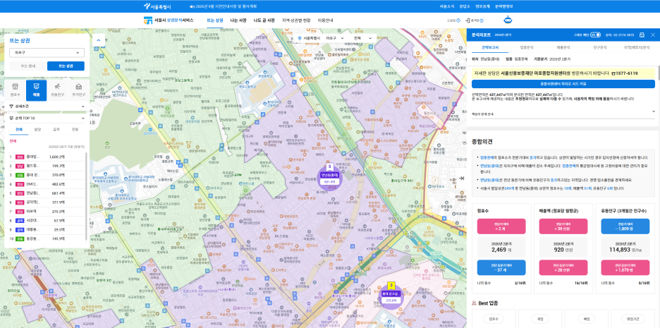
Task: Click 종합지원센터 위치로 지도 이동 button
Action: tap(563, 84)
